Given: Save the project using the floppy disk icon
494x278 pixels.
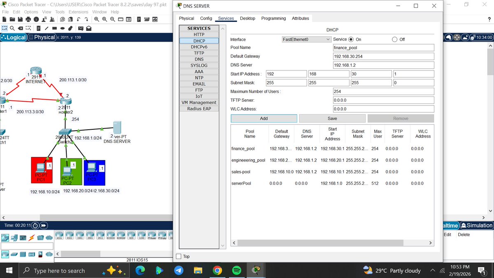Looking at the screenshot, I should click(x=21, y=19).
